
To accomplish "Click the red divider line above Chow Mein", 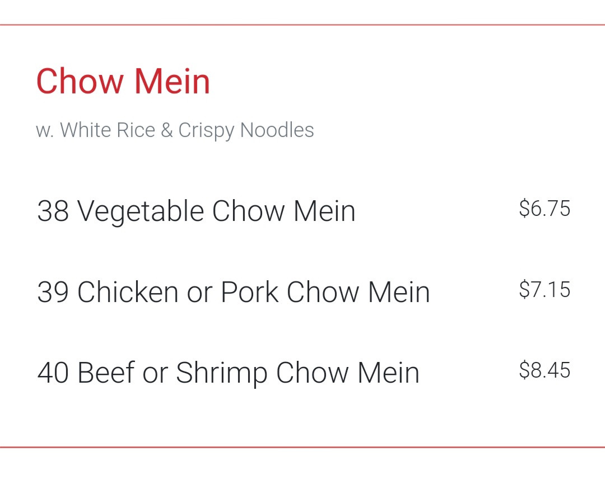I will (302, 25).
